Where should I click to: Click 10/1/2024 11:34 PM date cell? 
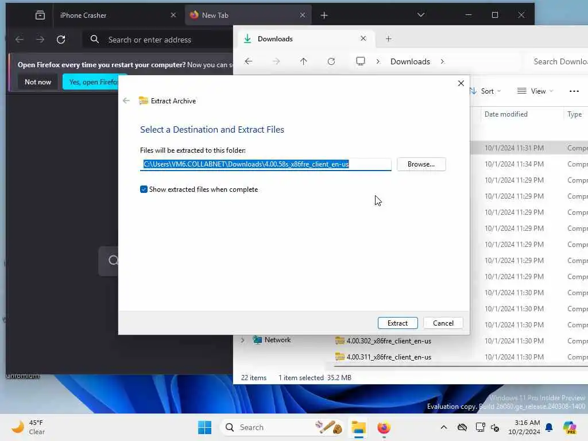pyautogui.click(x=514, y=164)
